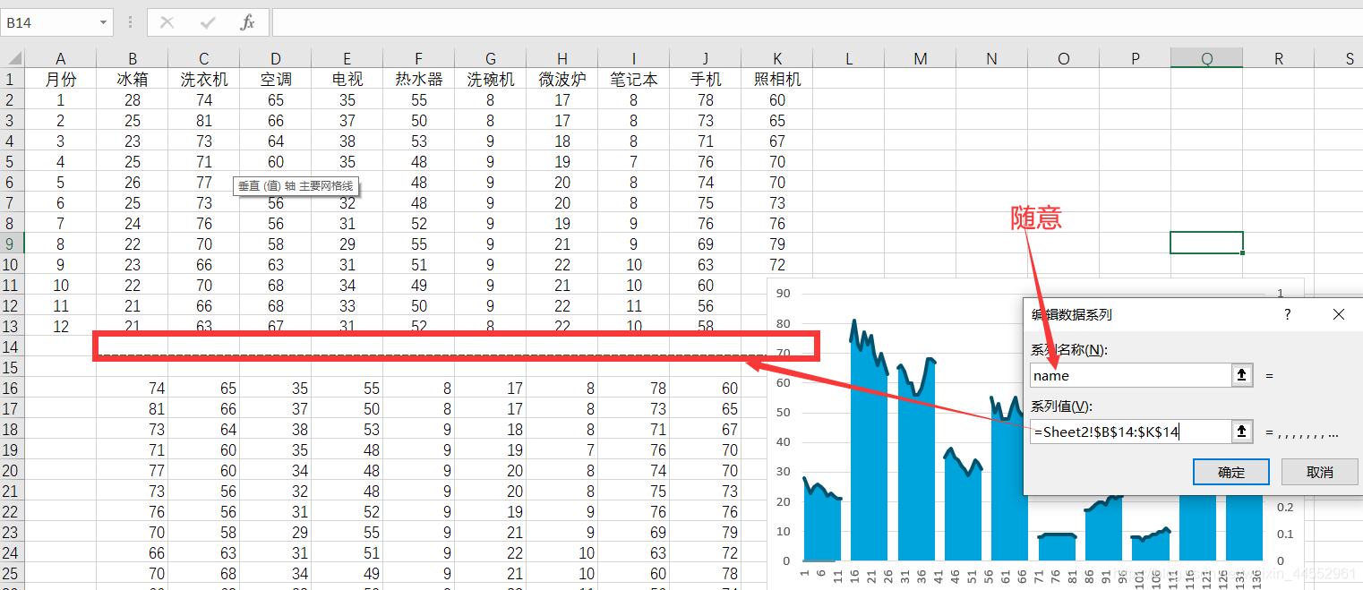This screenshot has height=590, width=1363.
Task: Open the Name Box dropdown arrow
Action: pyautogui.click(x=104, y=22)
